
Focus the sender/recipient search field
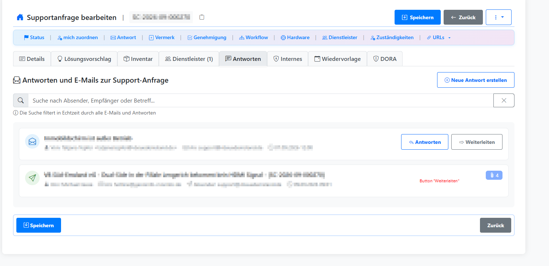[x=261, y=100]
